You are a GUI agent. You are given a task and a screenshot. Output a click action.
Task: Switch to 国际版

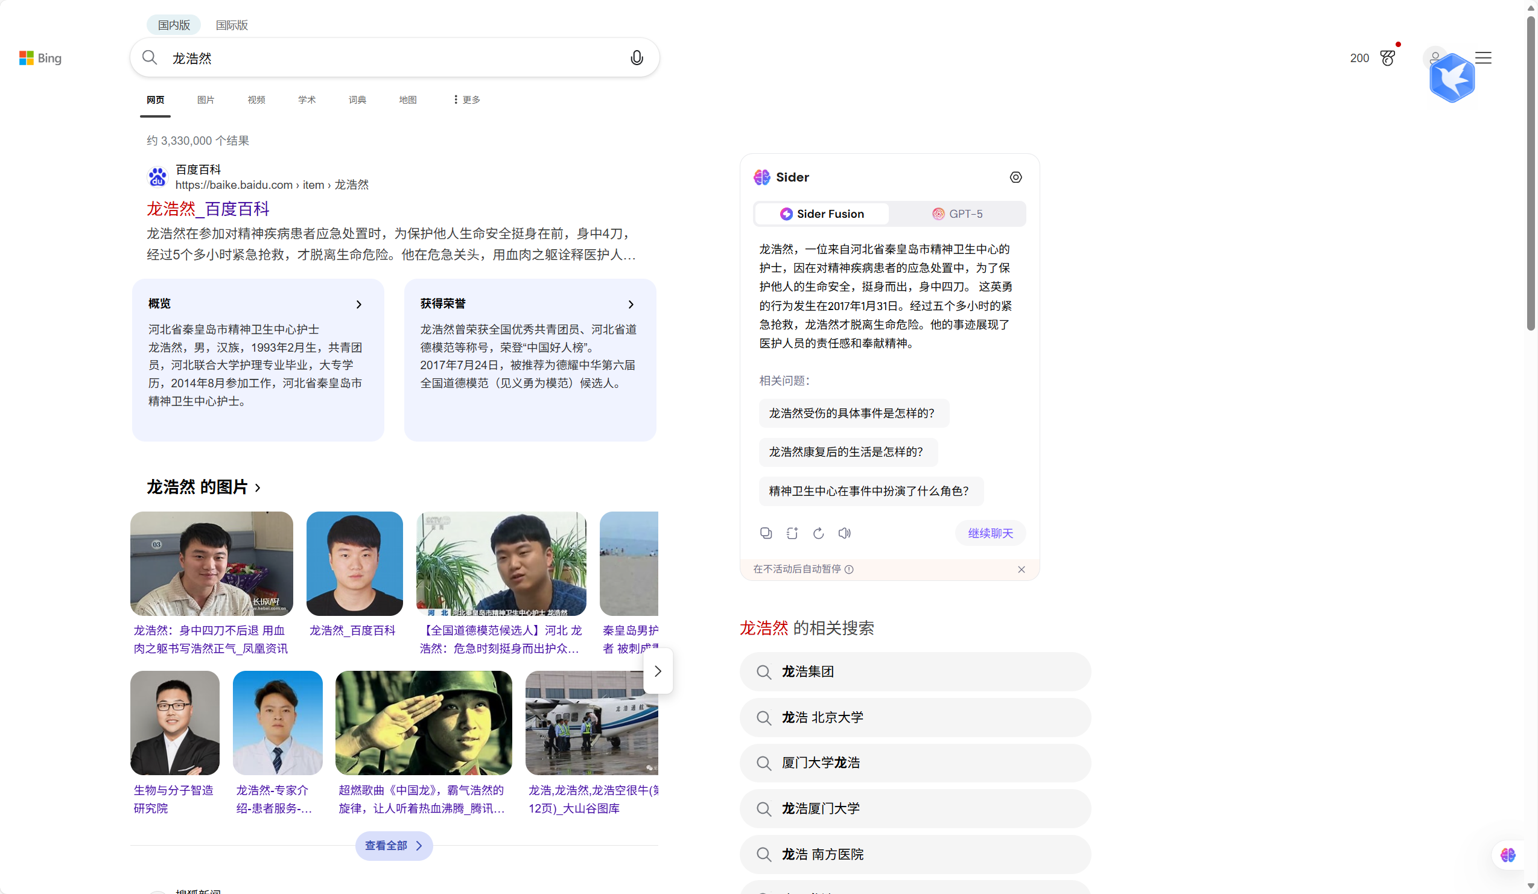[x=231, y=25]
